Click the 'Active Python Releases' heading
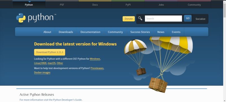This screenshot has height=102, width=226. click(37, 94)
